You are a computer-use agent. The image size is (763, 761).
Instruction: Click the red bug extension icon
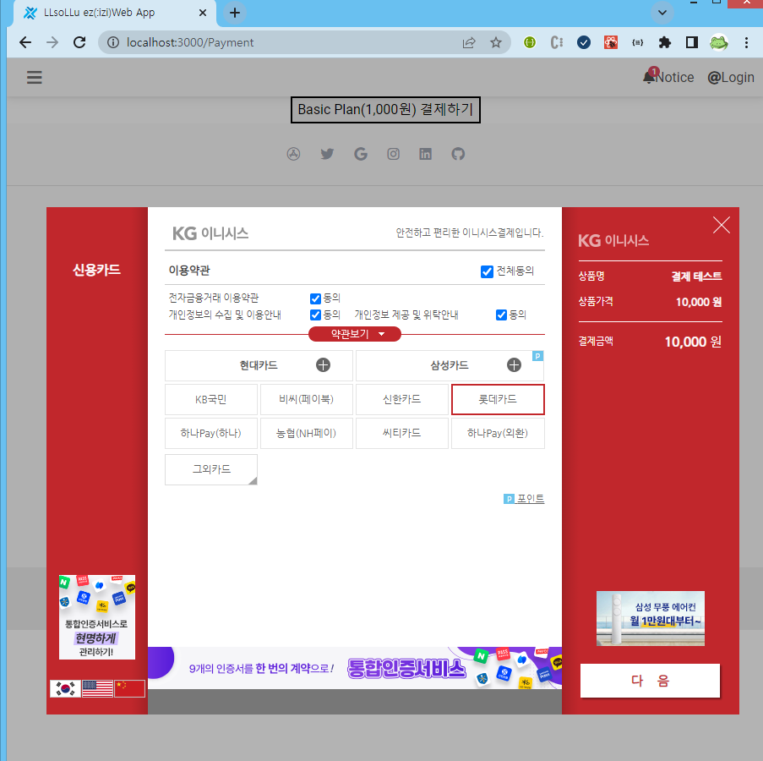pos(611,43)
